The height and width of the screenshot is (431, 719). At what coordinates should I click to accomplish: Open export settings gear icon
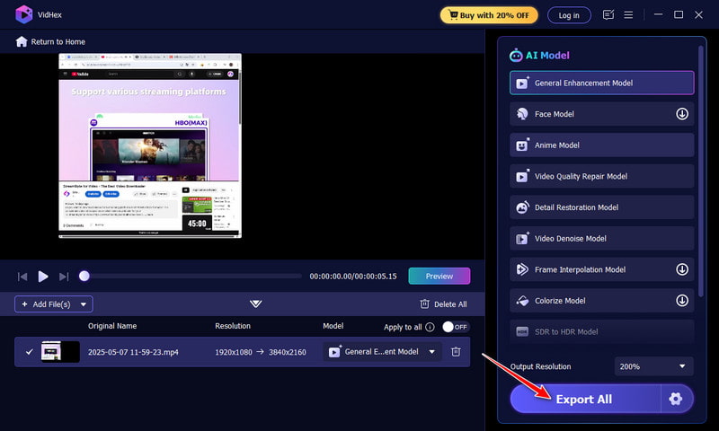(677, 399)
